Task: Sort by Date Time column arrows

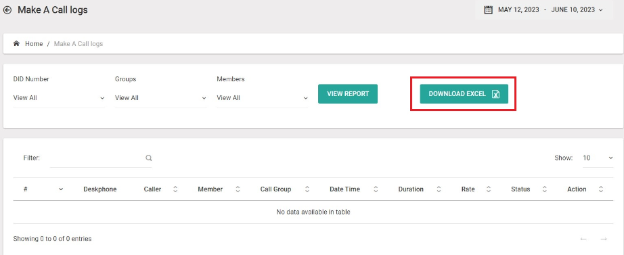Action: tap(376, 189)
